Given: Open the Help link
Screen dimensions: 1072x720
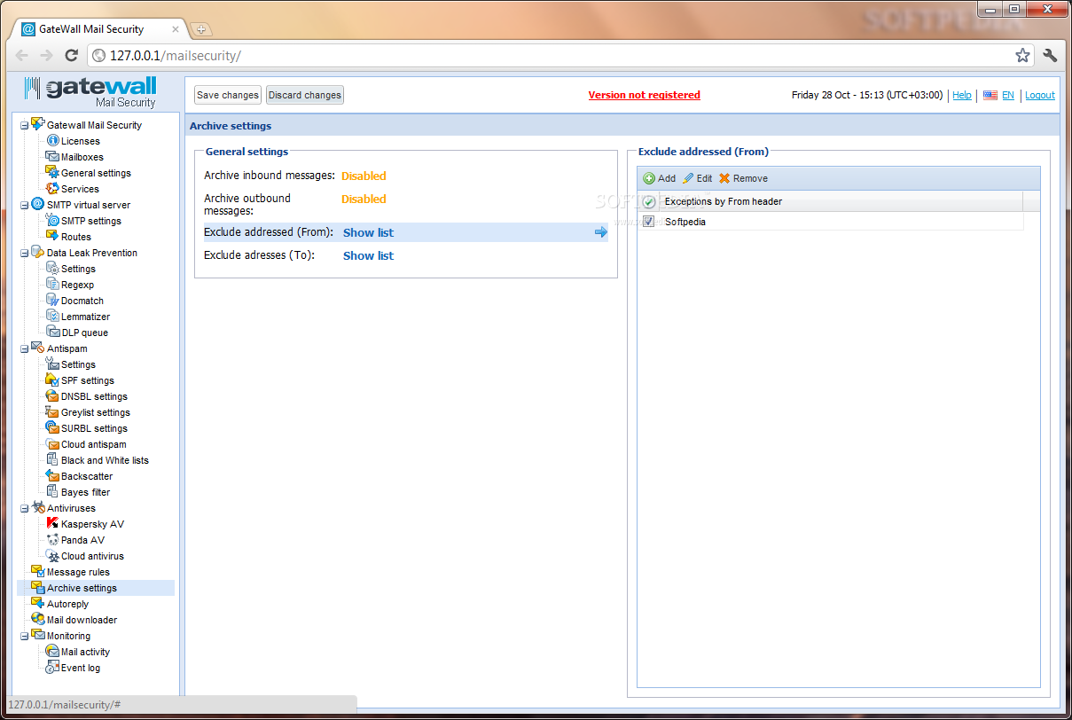Looking at the screenshot, I should [x=962, y=95].
